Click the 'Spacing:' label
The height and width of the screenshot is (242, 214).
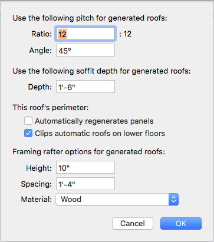[x=37, y=184]
